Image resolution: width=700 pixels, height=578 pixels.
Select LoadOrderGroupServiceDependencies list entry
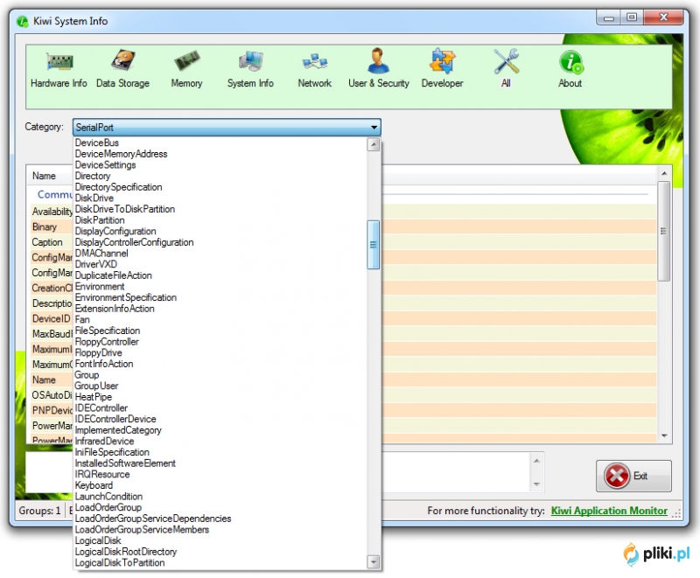coord(220,519)
